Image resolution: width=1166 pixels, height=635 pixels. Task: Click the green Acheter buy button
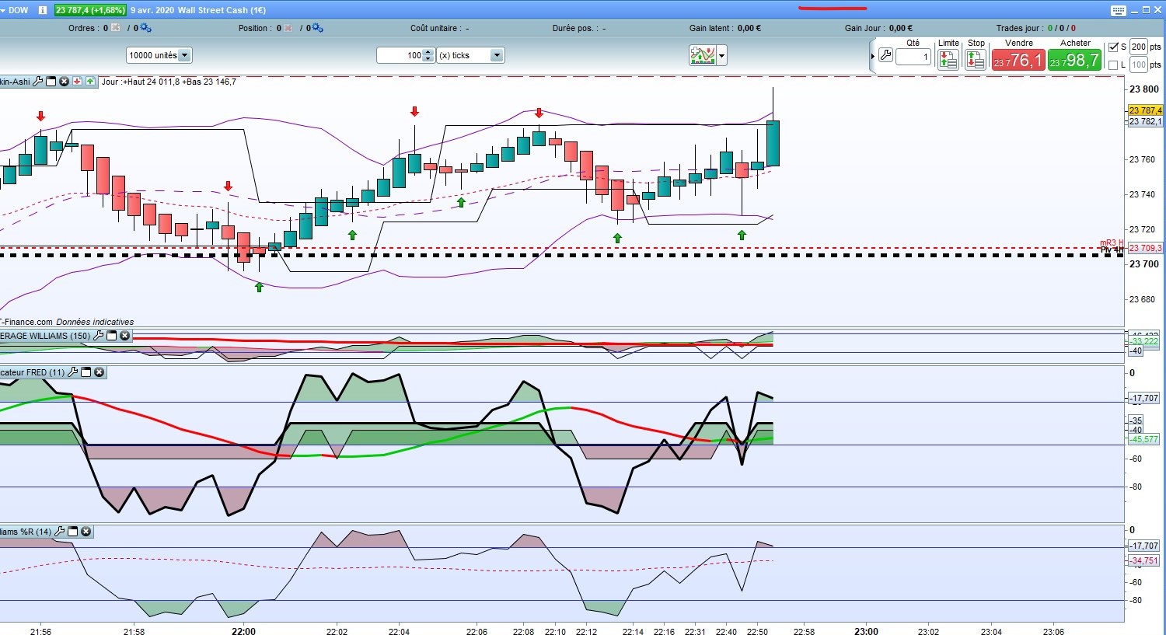click(1074, 60)
